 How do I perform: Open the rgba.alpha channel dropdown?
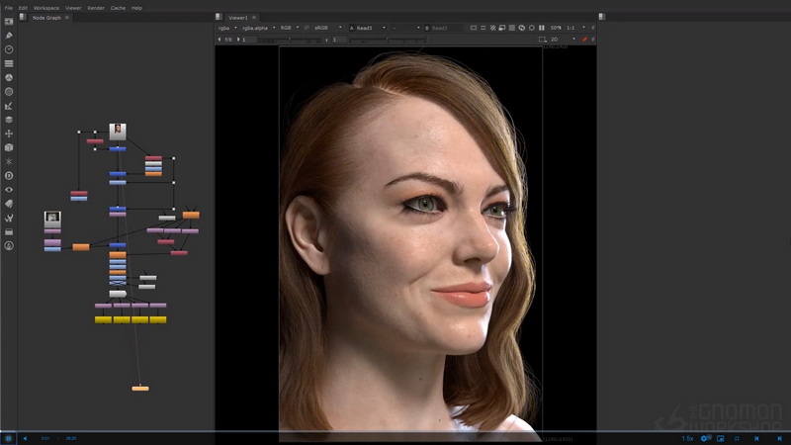[x=259, y=28]
